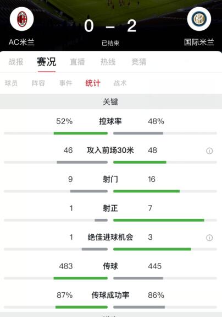Open the 竞猜 tab
This screenshot has height=317, width=222.
139,62
